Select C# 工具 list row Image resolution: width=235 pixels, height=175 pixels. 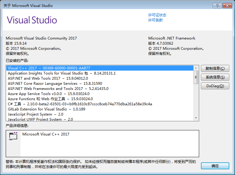[x=100, y=104]
